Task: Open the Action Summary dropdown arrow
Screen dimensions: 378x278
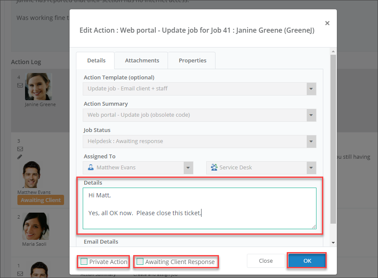Action: click(311, 115)
